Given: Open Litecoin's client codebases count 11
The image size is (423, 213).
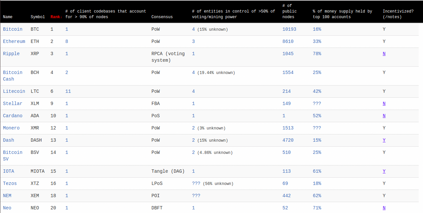Looking at the screenshot, I should (x=68, y=91).
